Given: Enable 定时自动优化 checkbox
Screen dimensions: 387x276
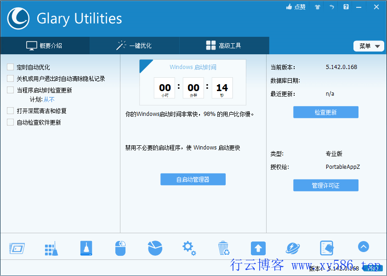Looking at the screenshot, I should [10, 67].
